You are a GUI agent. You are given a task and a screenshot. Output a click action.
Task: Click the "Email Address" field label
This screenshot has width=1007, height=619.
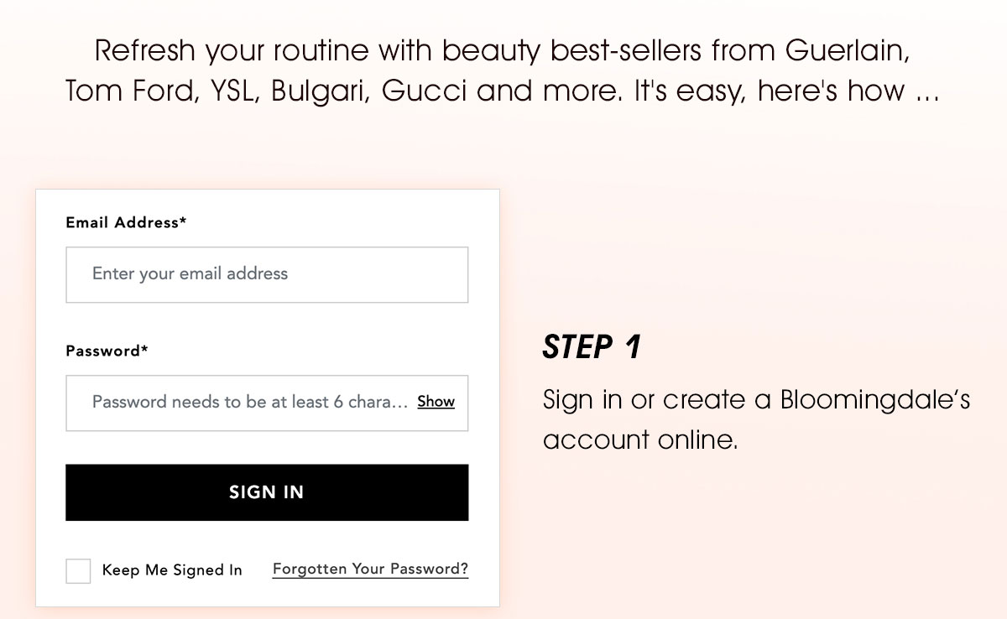126,222
